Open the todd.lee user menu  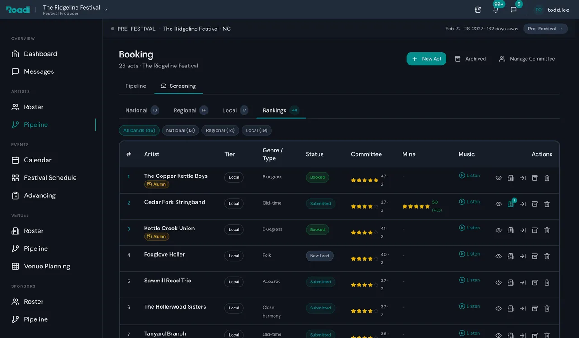[x=552, y=10]
